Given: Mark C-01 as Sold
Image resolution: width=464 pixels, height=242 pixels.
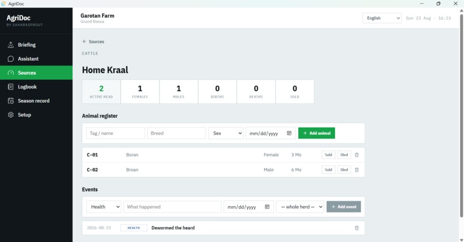Looking at the screenshot, I should (x=329, y=155).
